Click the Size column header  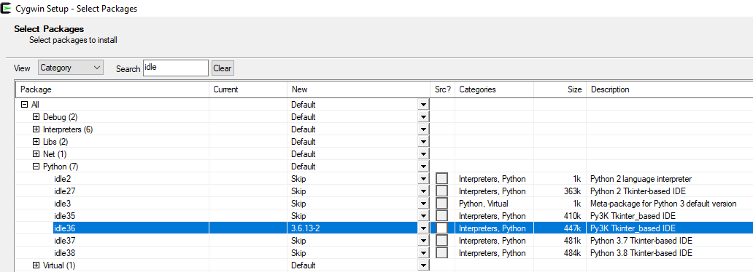click(x=560, y=89)
